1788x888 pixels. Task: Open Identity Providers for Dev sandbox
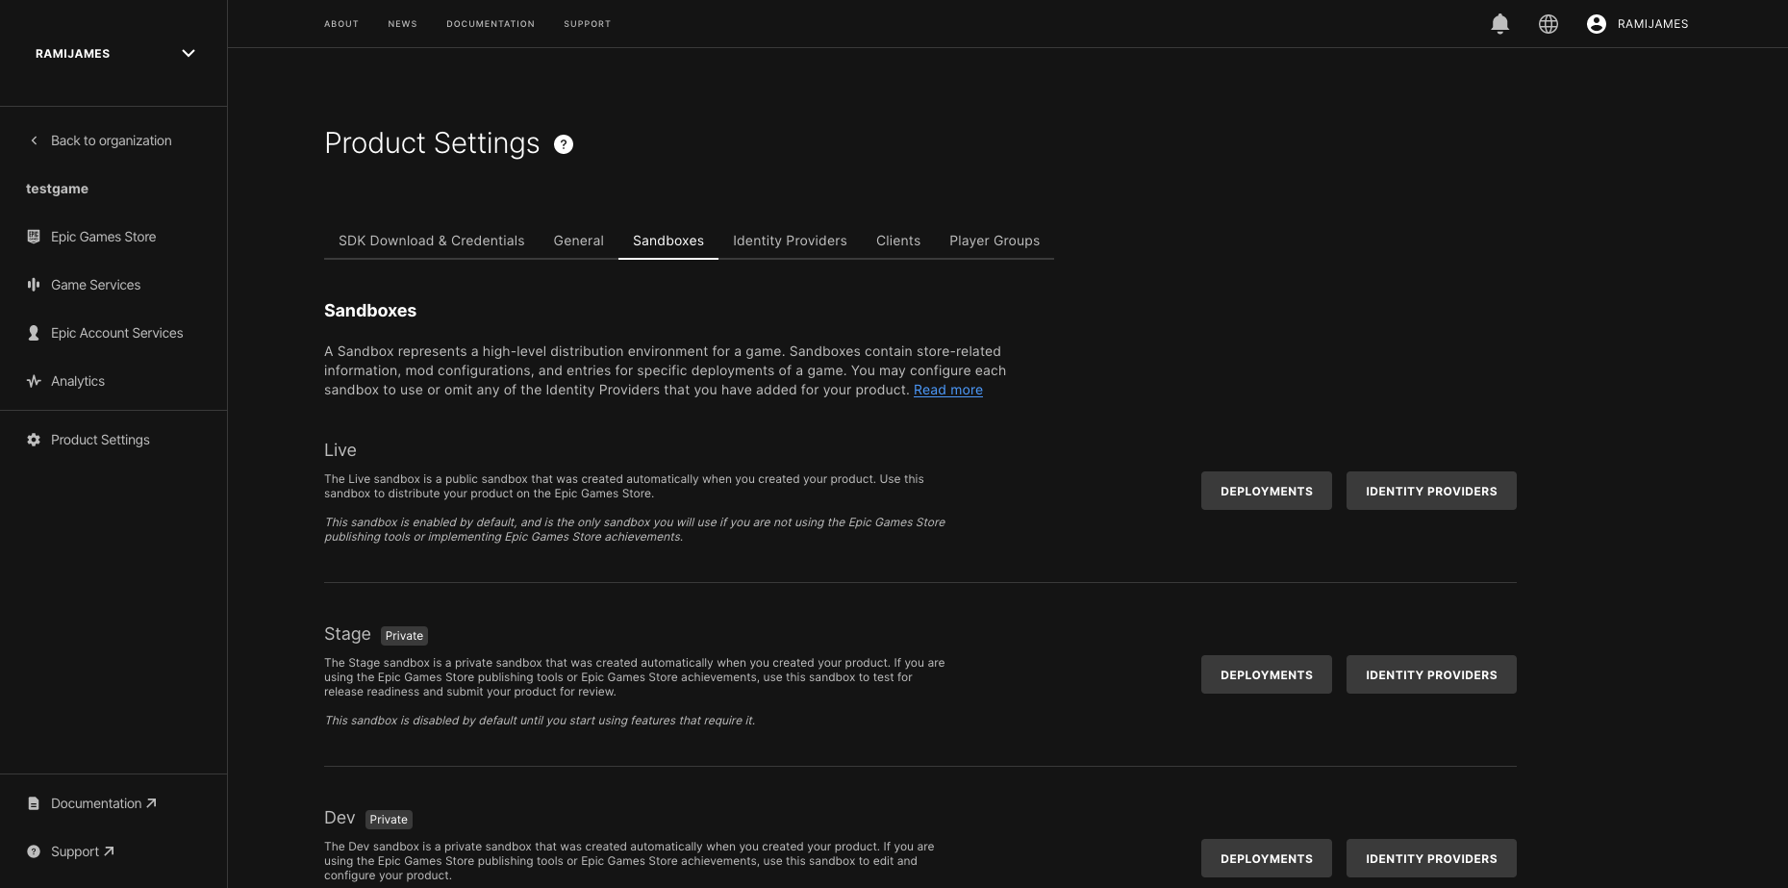1431,858
